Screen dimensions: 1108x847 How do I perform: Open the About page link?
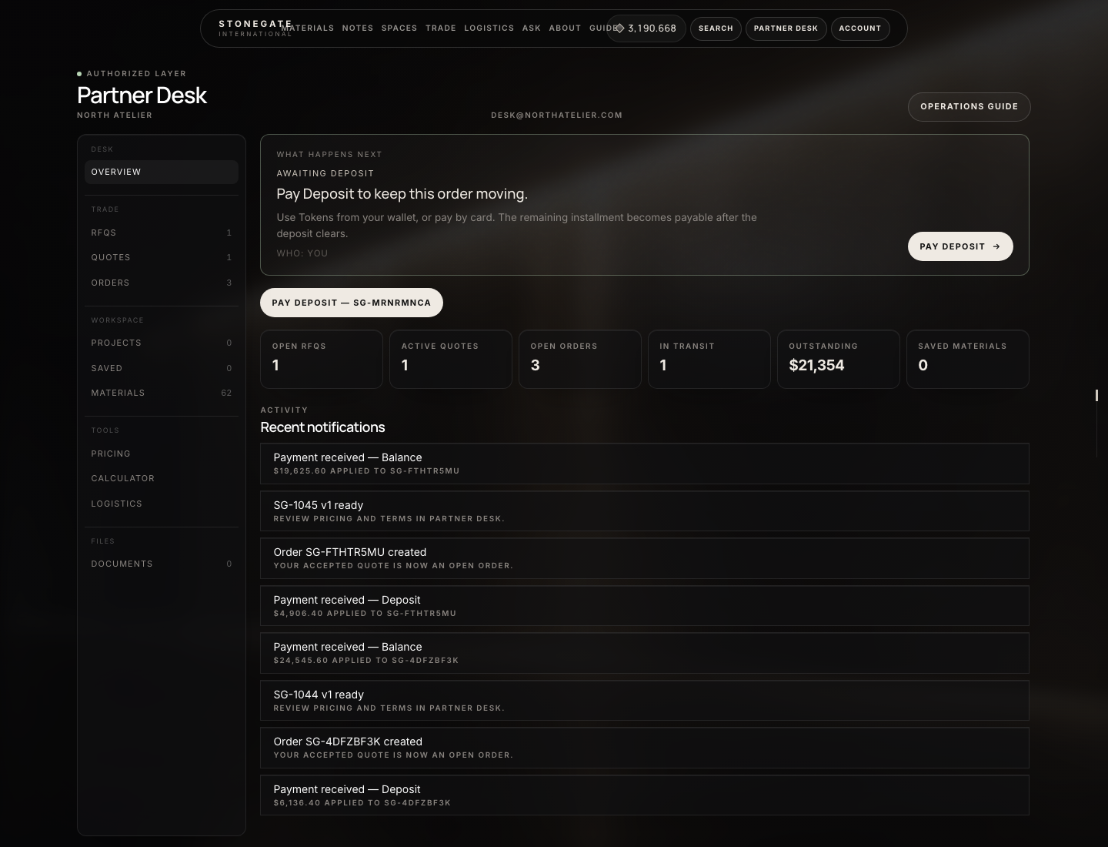click(565, 28)
